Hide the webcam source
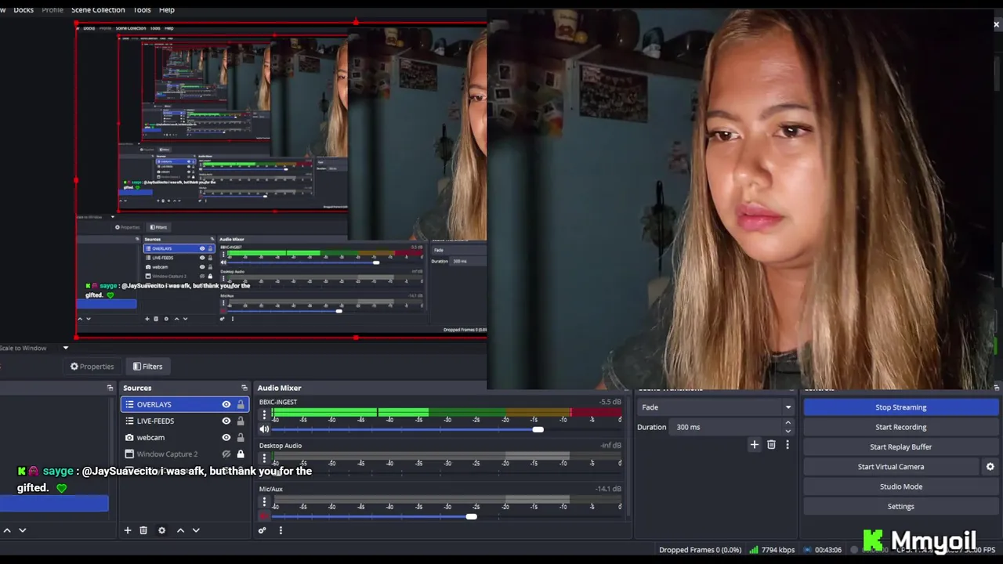1003x564 pixels. (226, 437)
